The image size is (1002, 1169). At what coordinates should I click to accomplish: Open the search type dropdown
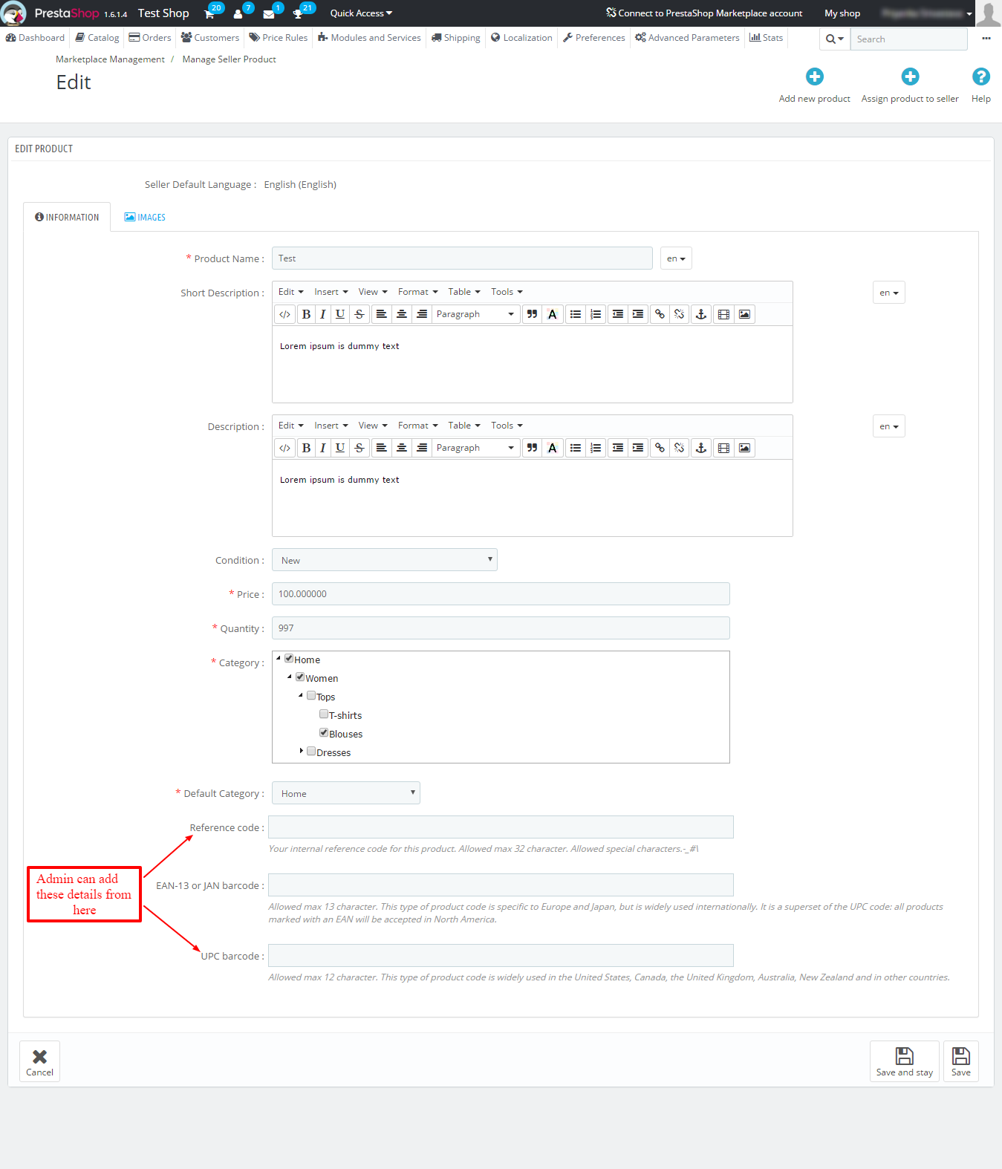pos(835,39)
